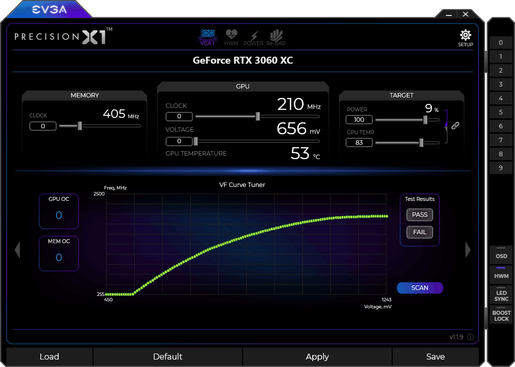
Task: Select profile slot 8
Action: click(x=501, y=154)
